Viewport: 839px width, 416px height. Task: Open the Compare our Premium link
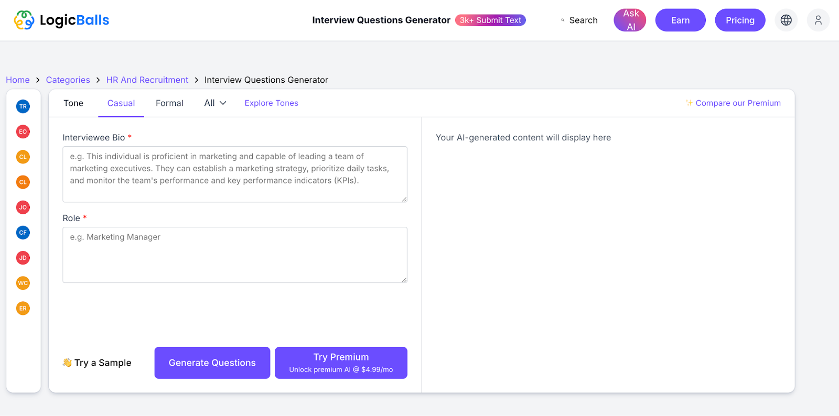tap(738, 103)
